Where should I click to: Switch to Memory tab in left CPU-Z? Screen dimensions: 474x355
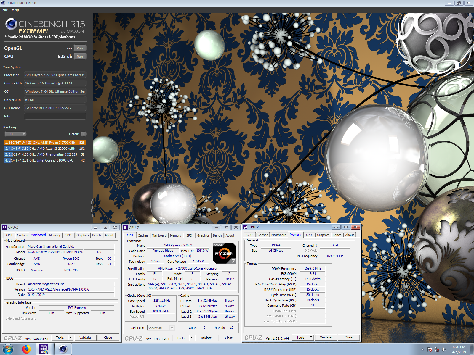coord(55,235)
